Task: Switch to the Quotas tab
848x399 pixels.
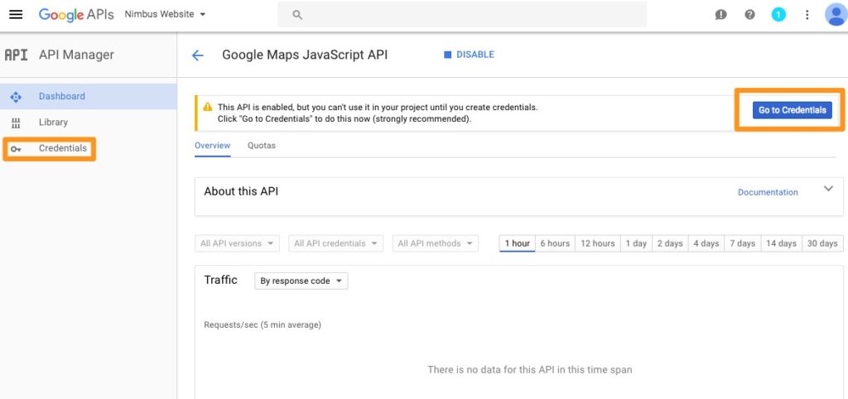Action: pos(262,146)
